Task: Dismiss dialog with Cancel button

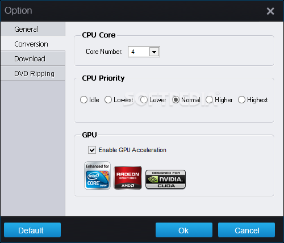Action: pos(247,230)
